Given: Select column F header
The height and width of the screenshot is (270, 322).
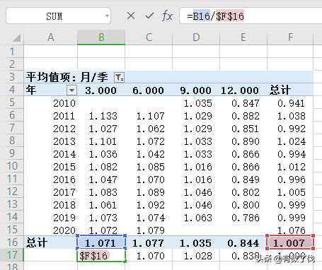Looking at the screenshot, I should [x=290, y=37].
